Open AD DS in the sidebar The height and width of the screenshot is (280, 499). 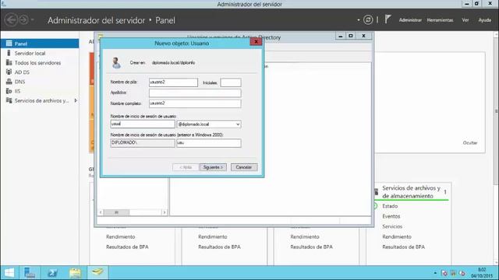click(22, 72)
